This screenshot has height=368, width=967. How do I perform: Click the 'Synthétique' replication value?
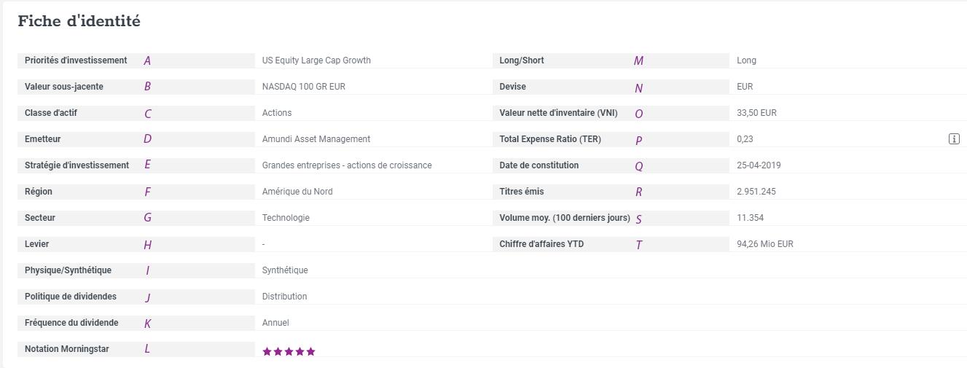(285, 270)
